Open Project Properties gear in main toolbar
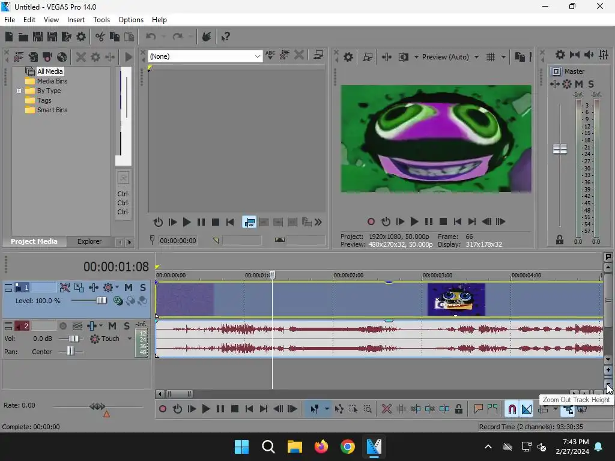The width and height of the screenshot is (615, 461). point(81,37)
